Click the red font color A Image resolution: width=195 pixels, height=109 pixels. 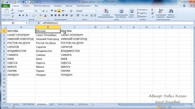[45, 15]
